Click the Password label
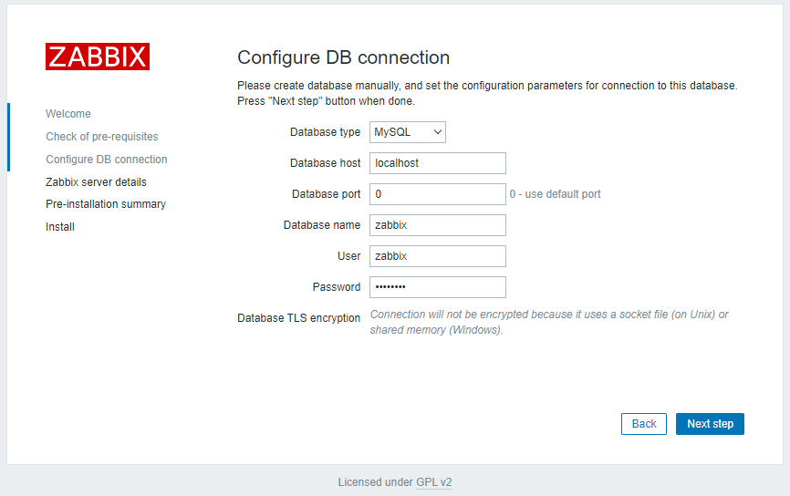 pyautogui.click(x=336, y=287)
